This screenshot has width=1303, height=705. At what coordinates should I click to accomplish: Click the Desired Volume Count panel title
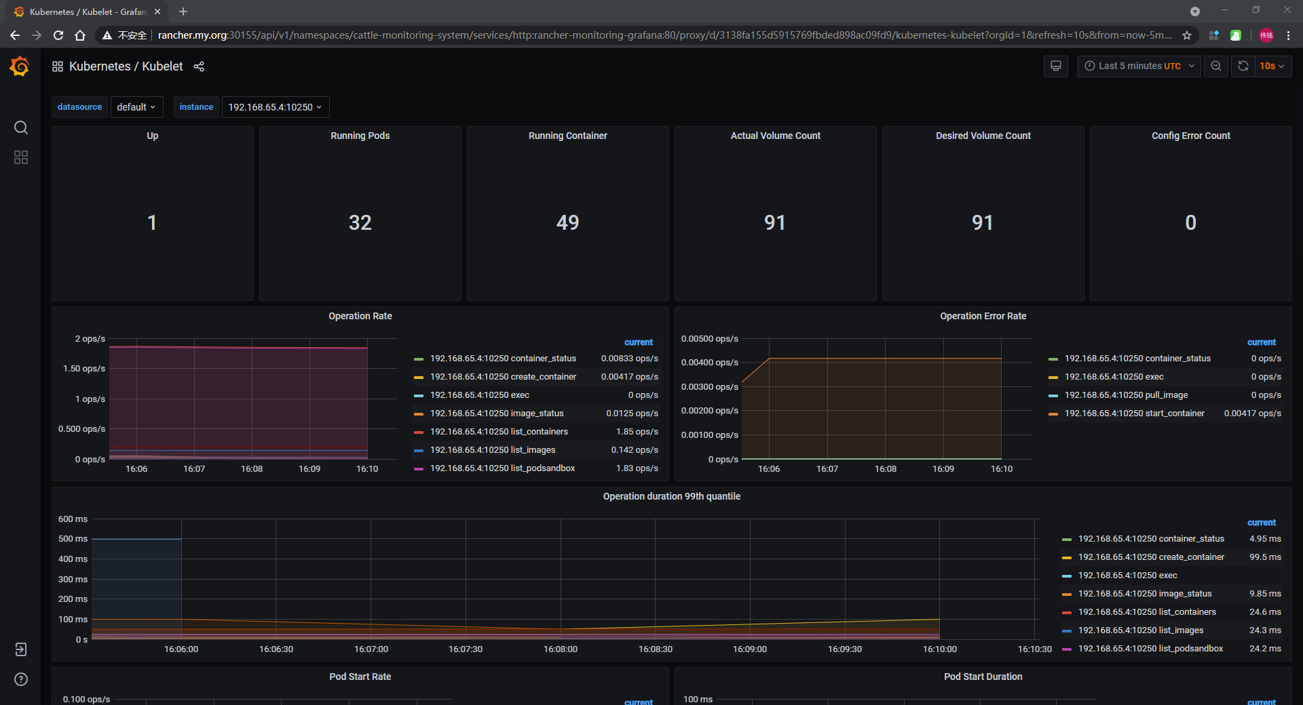coord(983,136)
